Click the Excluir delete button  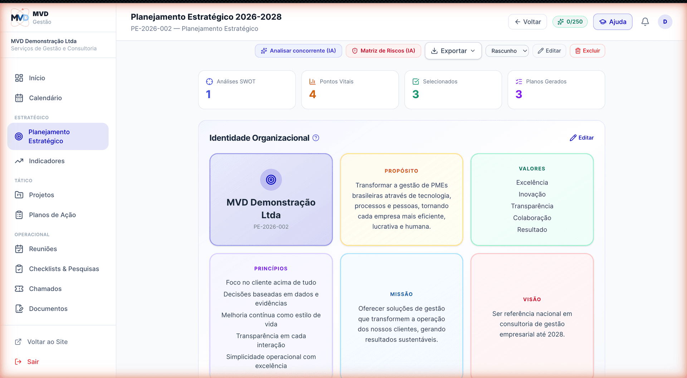(x=587, y=51)
